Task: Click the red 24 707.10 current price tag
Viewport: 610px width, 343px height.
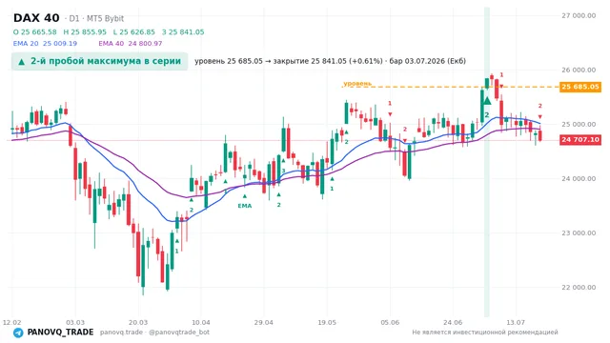Action: 580,140
